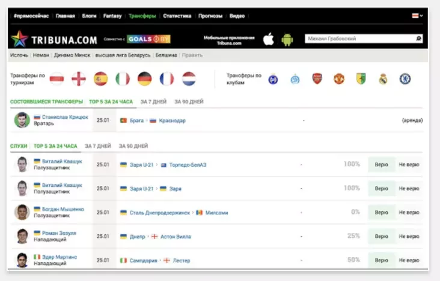Open the yellow-green club crest
The image size is (440, 281).
(x=361, y=79)
